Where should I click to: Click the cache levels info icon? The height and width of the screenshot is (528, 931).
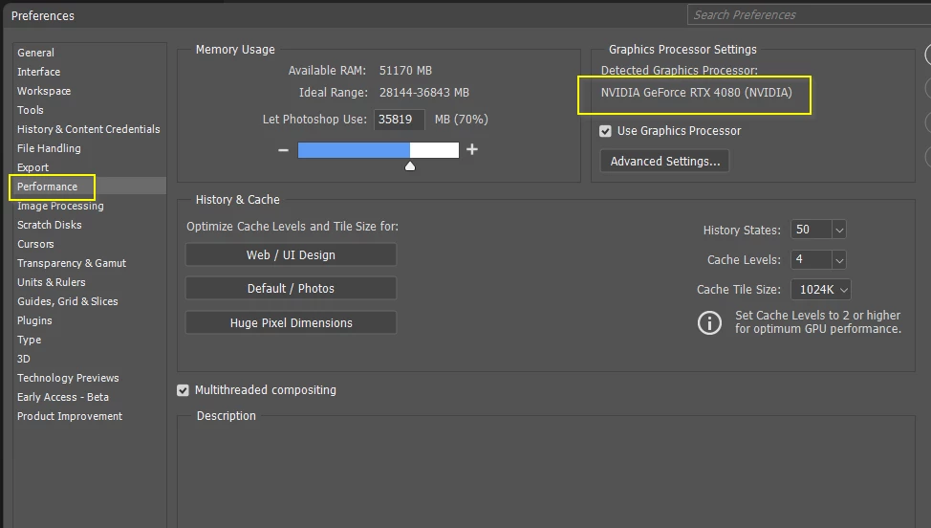709,323
